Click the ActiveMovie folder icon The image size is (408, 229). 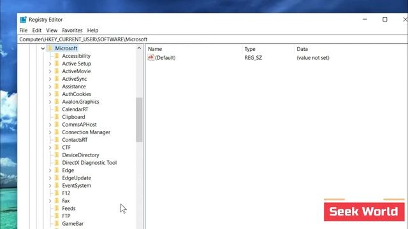click(x=57, y=71)
